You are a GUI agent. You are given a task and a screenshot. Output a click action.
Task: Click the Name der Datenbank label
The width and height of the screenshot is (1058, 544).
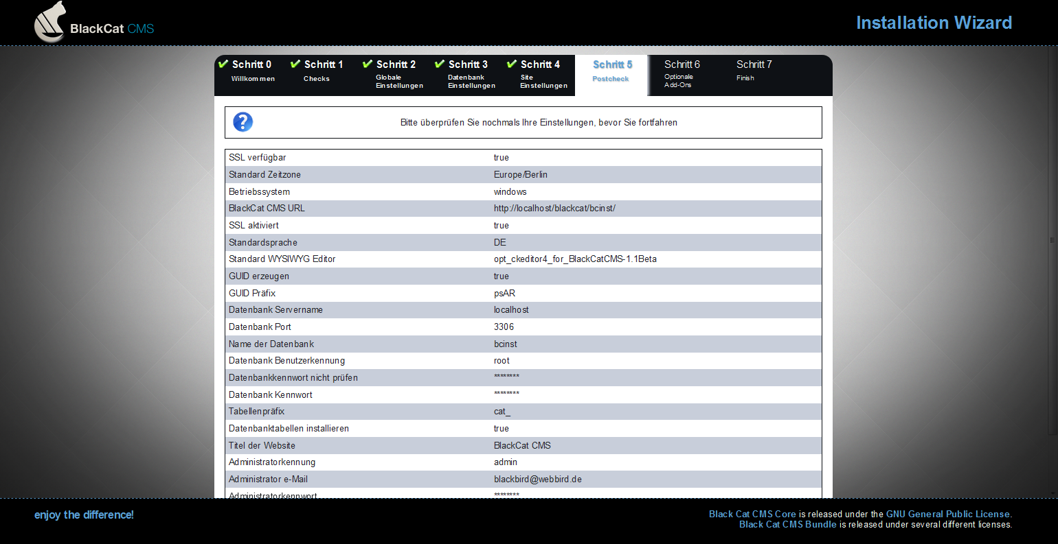(x=271, y=344)
